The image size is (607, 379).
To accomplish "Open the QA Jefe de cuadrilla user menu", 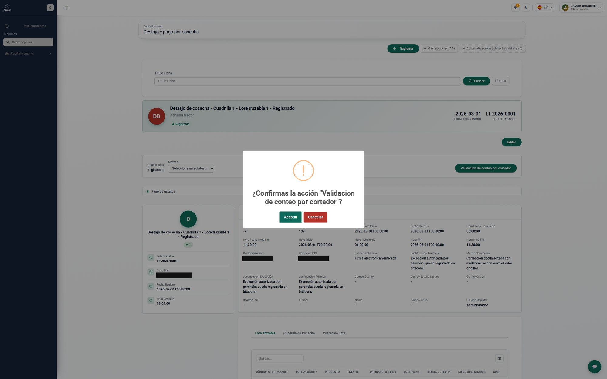I will [x=581, y=8].
